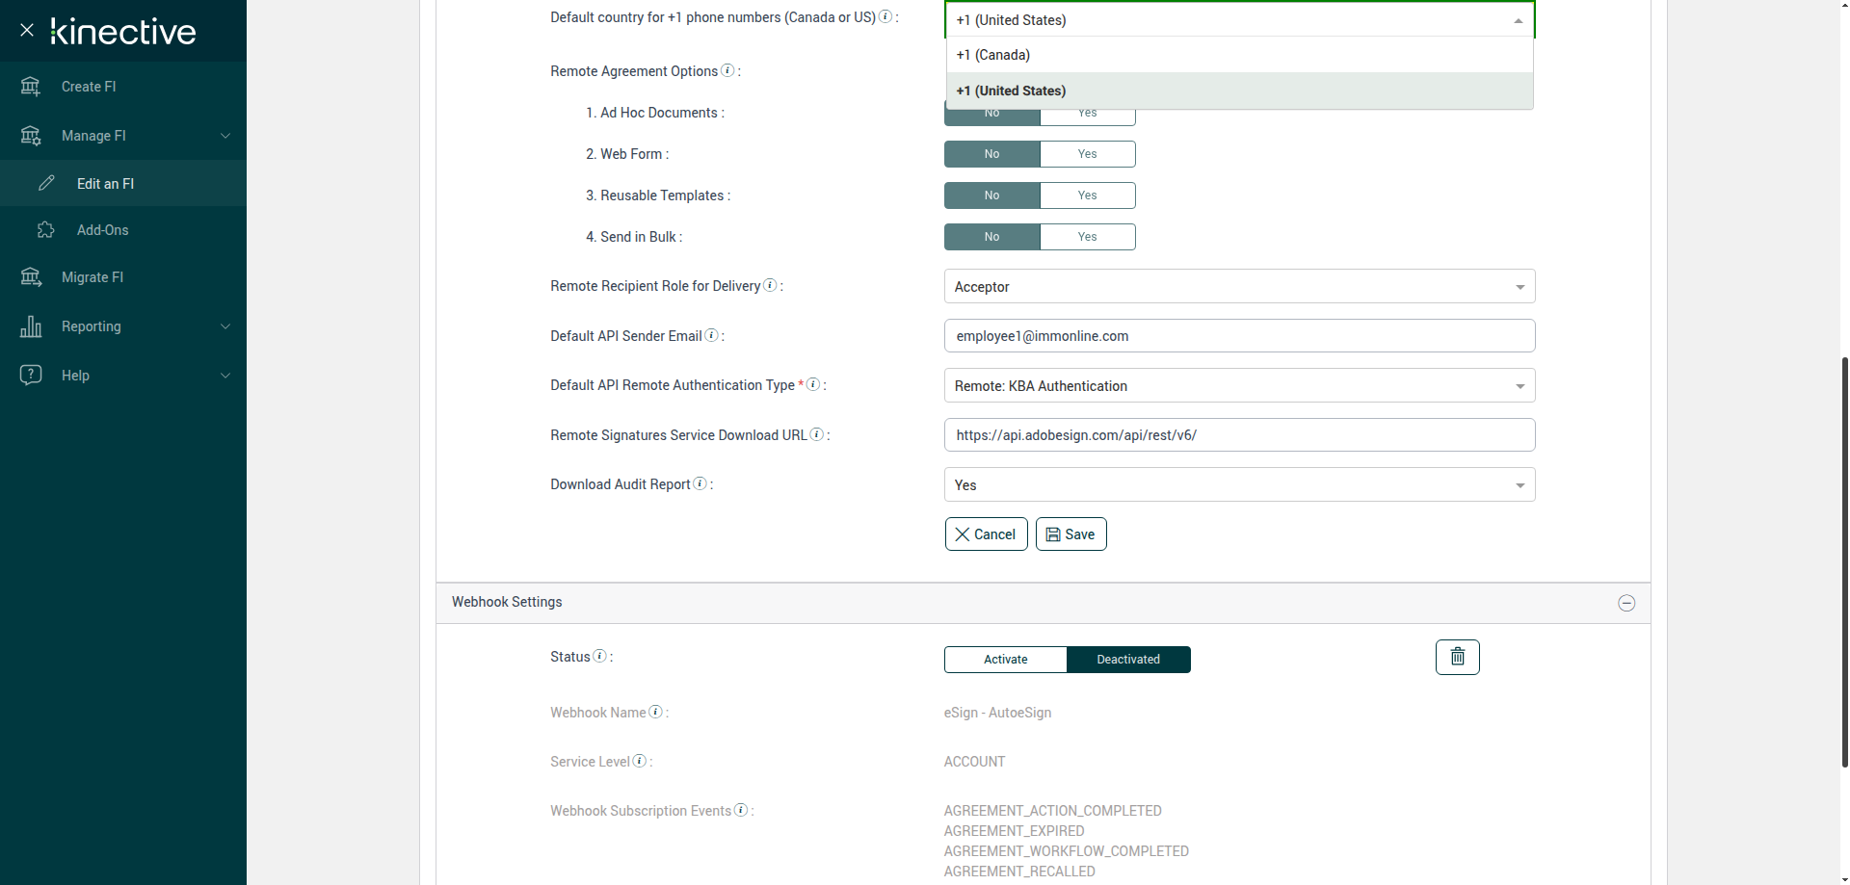Click the Create FI bank icon

point(31,87)
